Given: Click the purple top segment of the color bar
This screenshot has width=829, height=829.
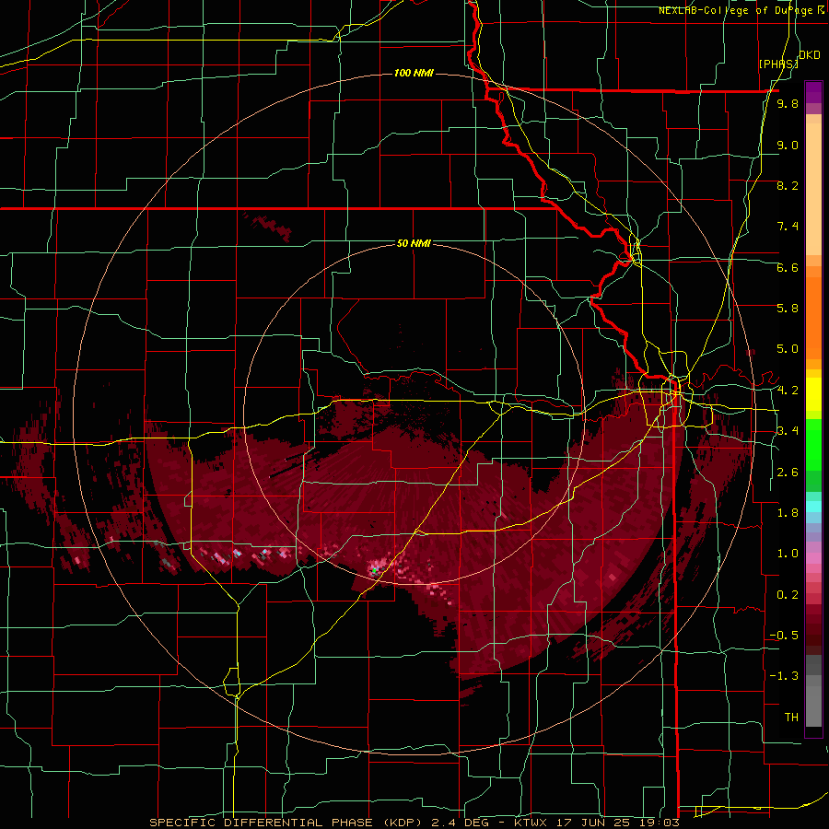Looking at the screenshot, I should pos(813,92).
